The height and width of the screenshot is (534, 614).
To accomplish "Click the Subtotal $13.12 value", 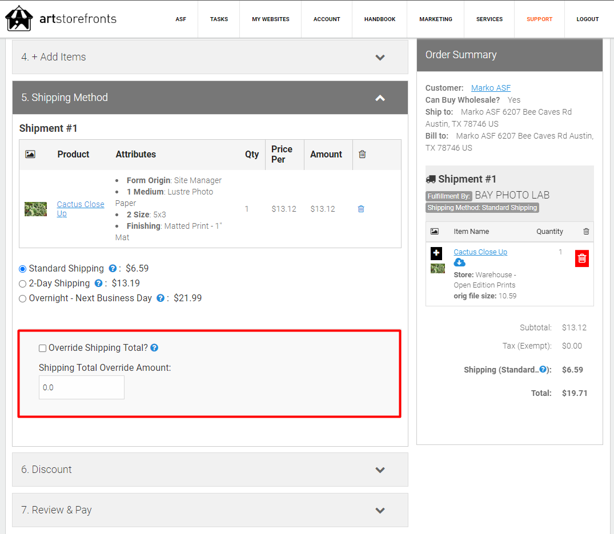I will [x=574, y=327].
